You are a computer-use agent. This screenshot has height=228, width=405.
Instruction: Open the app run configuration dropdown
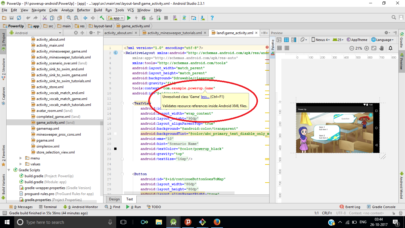coord(115,18)
